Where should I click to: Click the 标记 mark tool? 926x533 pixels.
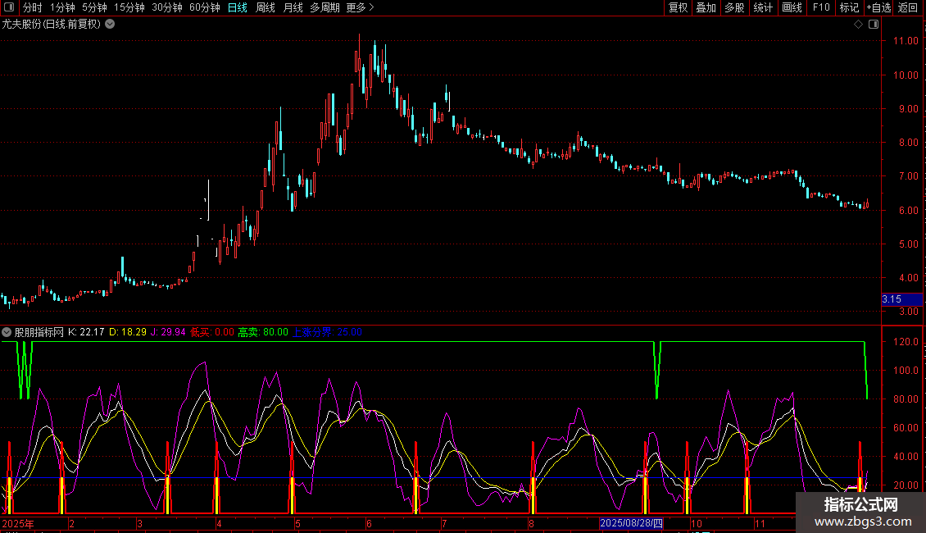[849, 8]
